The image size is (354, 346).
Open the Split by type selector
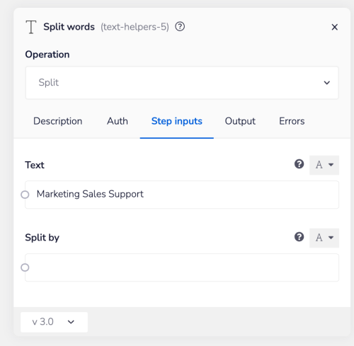(324, 238)
